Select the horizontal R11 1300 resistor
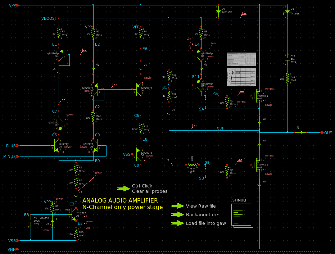The image size is (335, 254). point(193,165)
